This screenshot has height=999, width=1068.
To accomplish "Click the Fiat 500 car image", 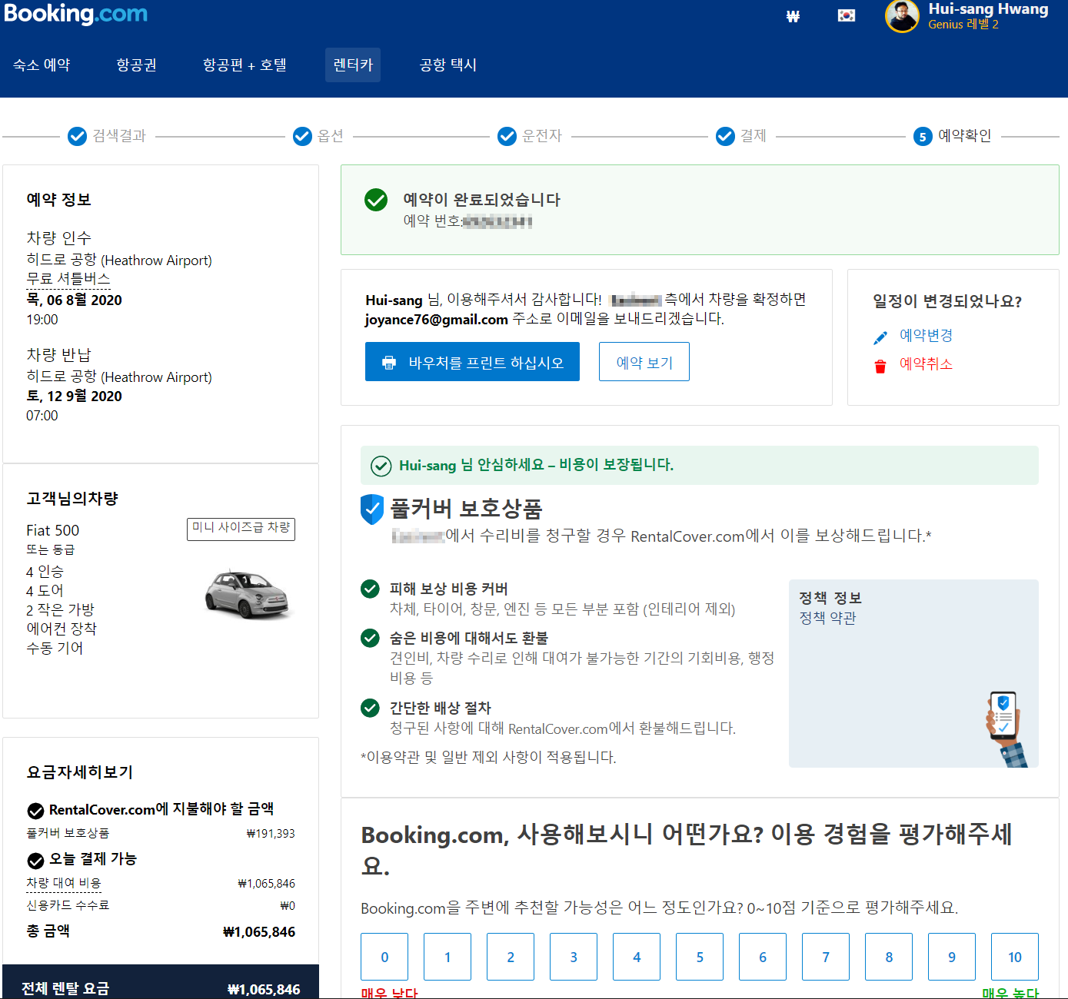I will click(248, 594).
